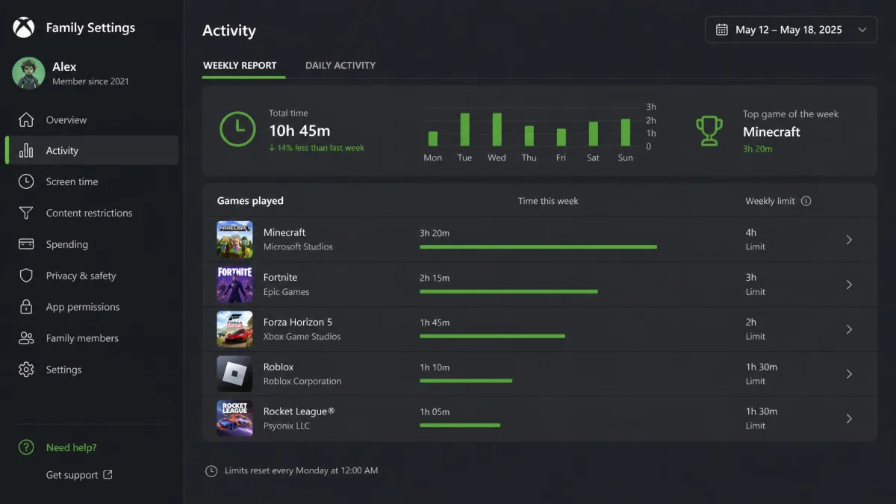The image size is (896, 504).
Task: Click the 'Top game of the week' label
Action: (x=791, y=114)
